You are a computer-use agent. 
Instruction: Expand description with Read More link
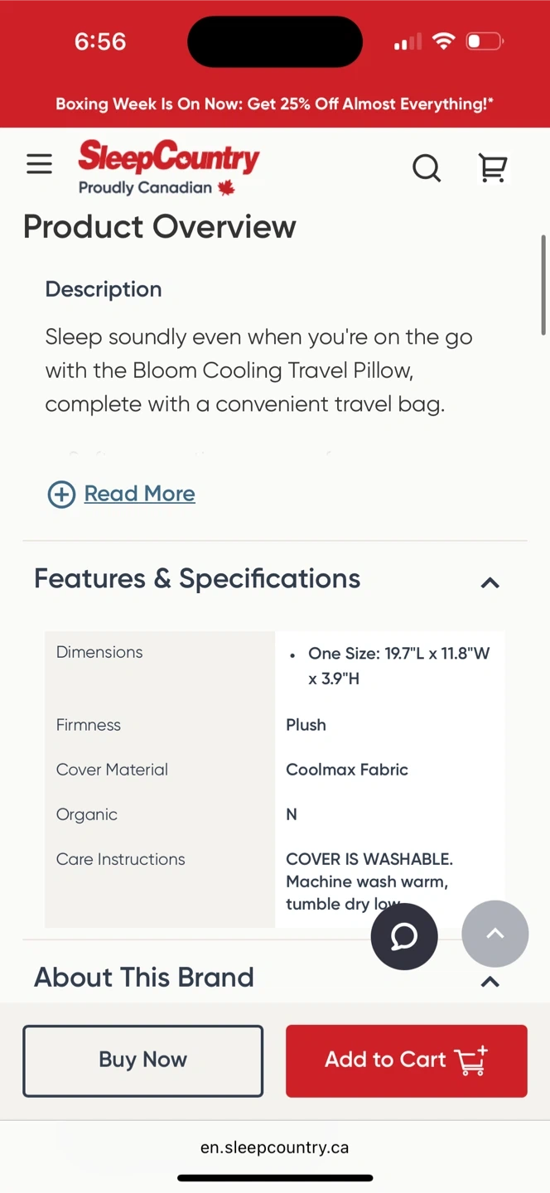(x=139, y=494)
